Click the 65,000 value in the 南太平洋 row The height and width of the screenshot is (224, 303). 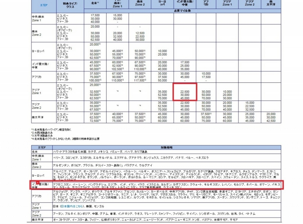(x=117, y=117)
